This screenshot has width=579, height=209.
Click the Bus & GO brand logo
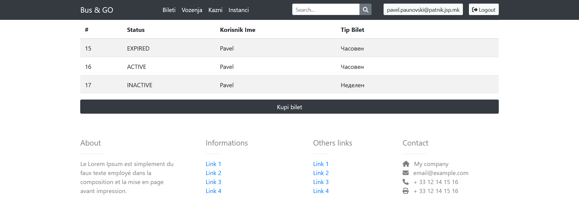coord(96,10)
